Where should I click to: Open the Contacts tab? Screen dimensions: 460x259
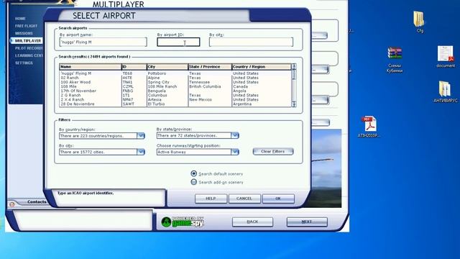[37, 202]
